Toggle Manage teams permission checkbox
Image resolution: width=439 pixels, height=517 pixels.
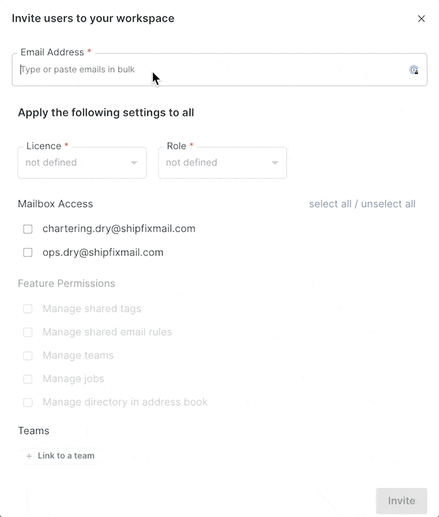pyautogui.click(x=28, y=355)
